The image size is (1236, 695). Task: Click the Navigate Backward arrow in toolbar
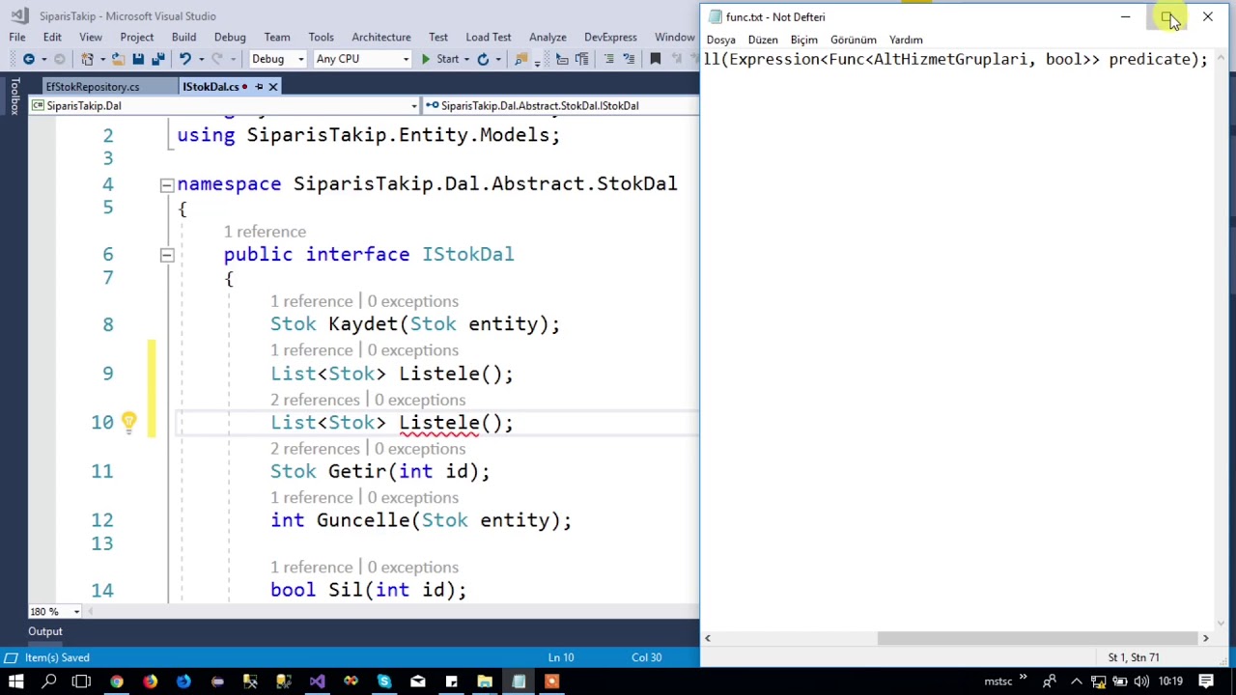click(29, 59)
